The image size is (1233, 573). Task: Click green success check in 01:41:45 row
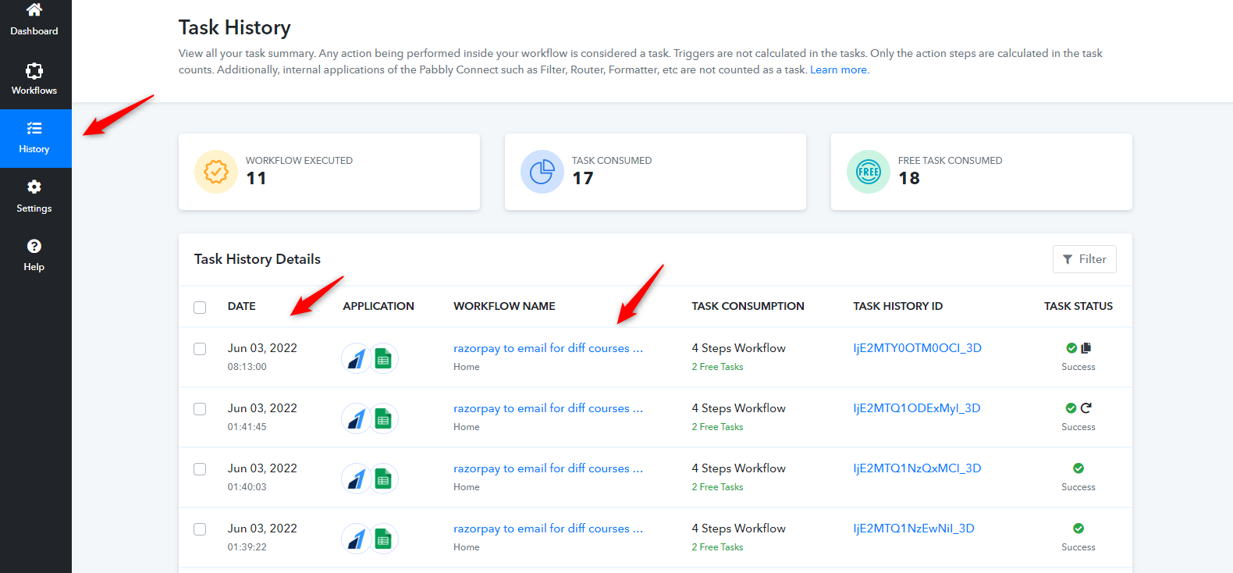pos(1071,408)
